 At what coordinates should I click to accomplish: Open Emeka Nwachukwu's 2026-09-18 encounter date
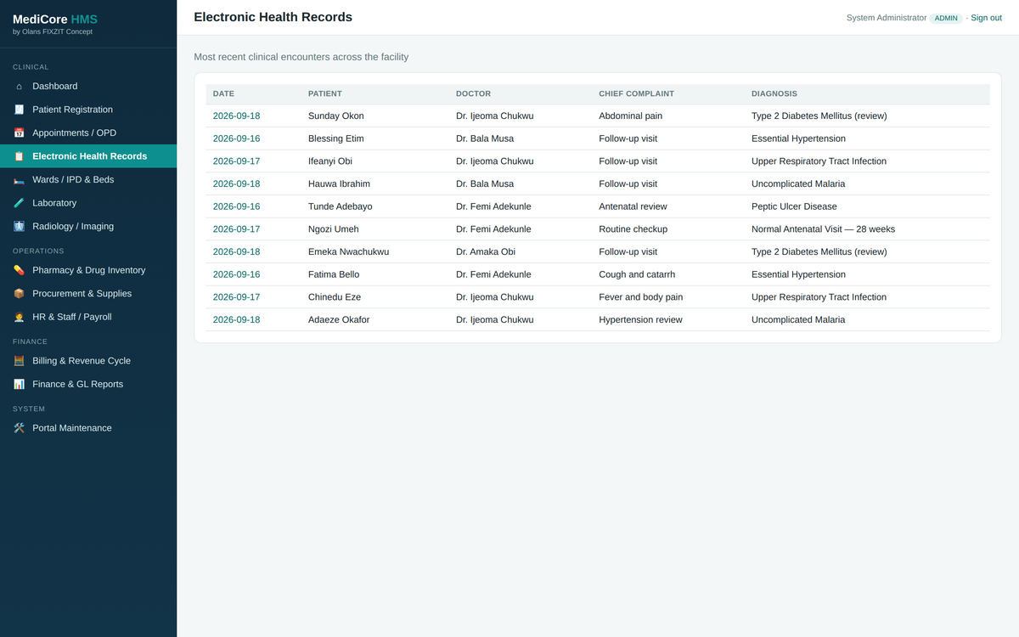pos(236,251)
